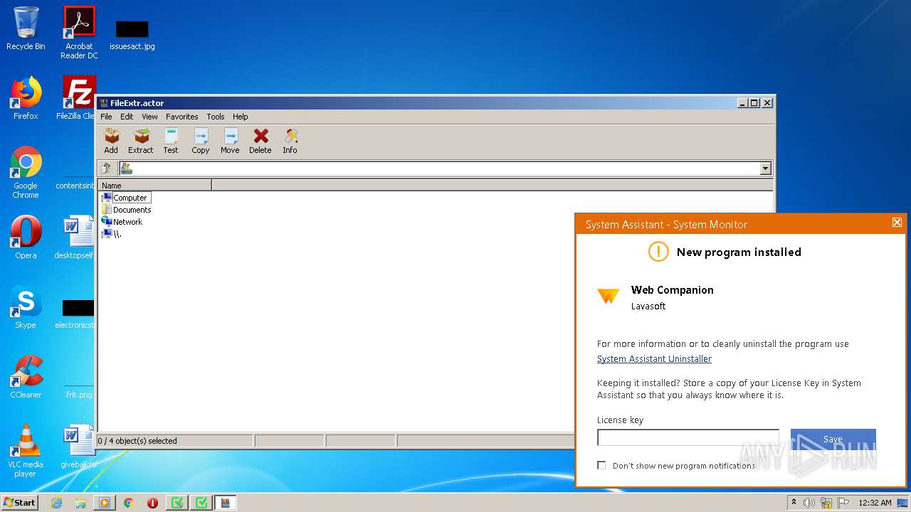Click the Recycle Bin desktop icon

26,29
